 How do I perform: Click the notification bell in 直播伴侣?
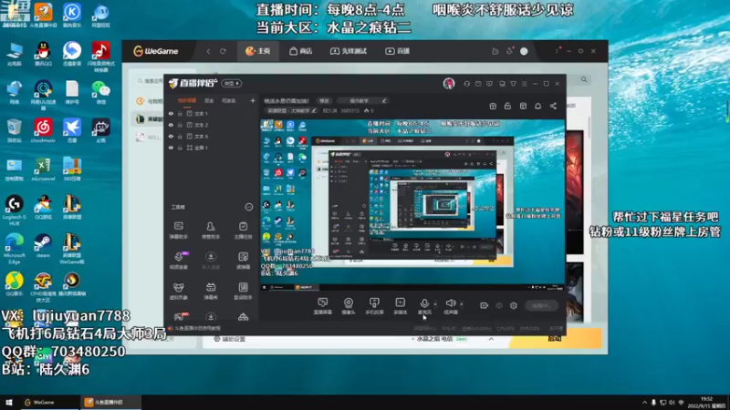(x=537, y=106)
